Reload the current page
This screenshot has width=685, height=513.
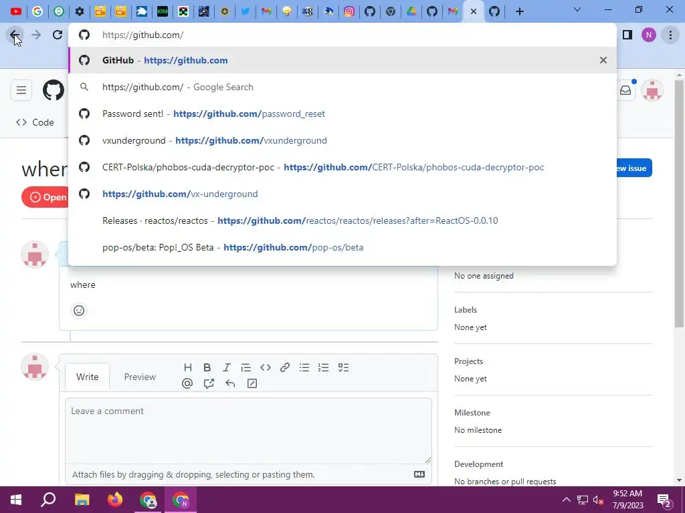click(58, 35)
